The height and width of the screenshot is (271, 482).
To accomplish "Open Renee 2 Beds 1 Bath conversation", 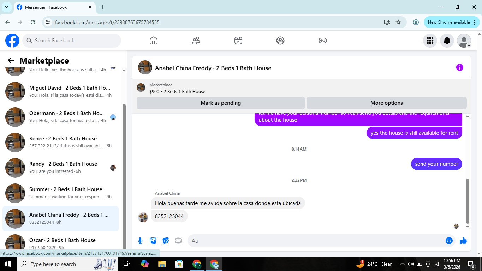I will (60, 143).
